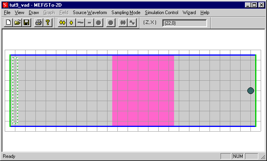Minimize the MEFiSTo-2D window
The height and width of the screenshot is (161, 267).
click(x=248, y=5)
